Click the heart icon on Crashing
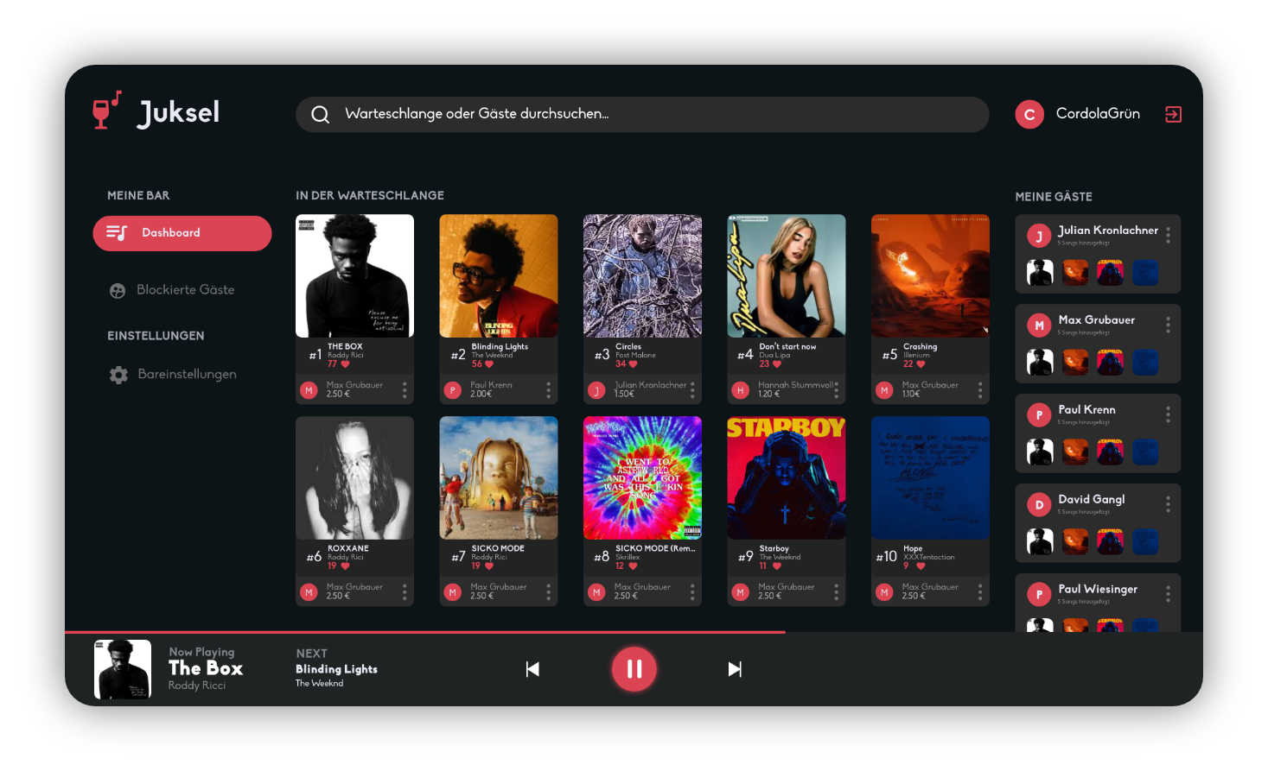 click(x=921, y=364)
